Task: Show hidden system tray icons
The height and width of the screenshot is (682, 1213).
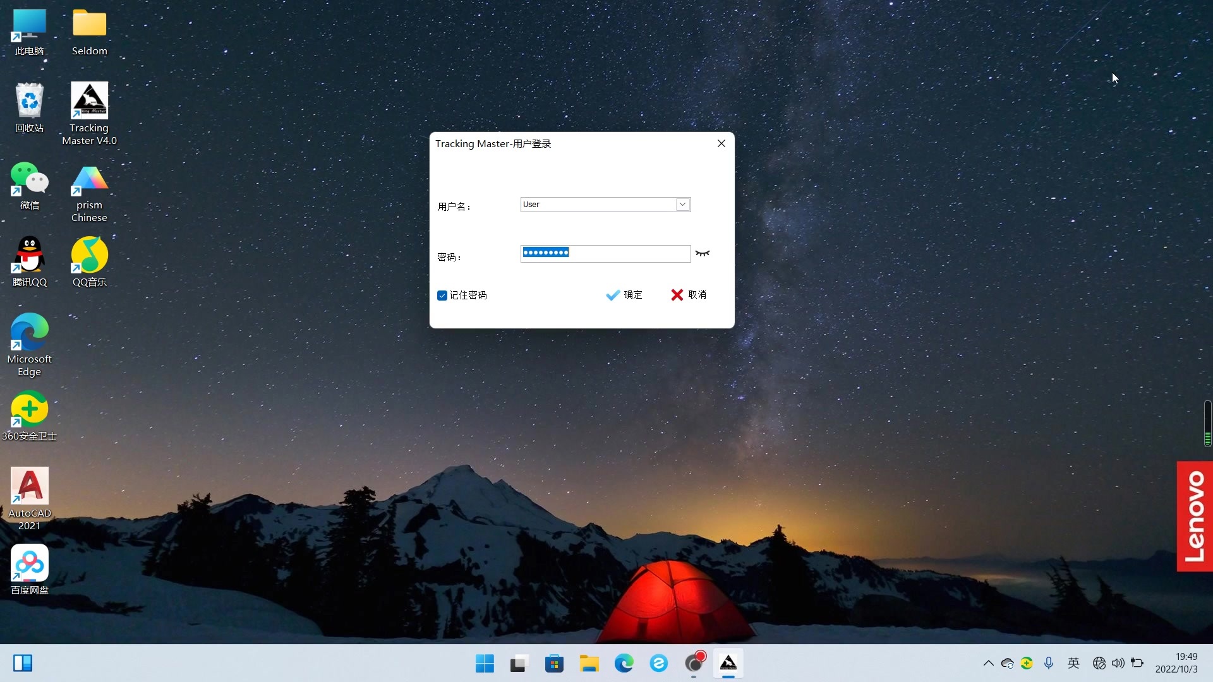Action: [x=989, y=663]
